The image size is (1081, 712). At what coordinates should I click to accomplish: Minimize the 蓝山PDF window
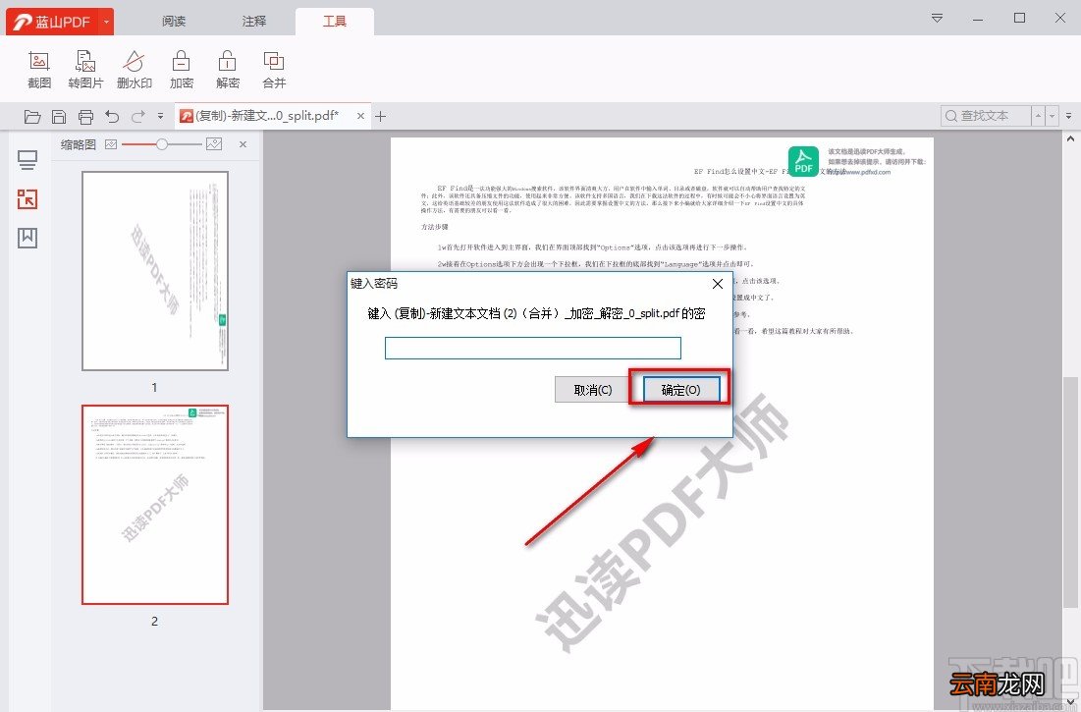[x=978, y=19]
